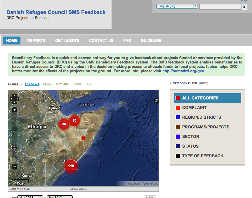Viewport: 252px width, 198px height.
Task: Pan the map left with arrow control
Action: (11, 99)
